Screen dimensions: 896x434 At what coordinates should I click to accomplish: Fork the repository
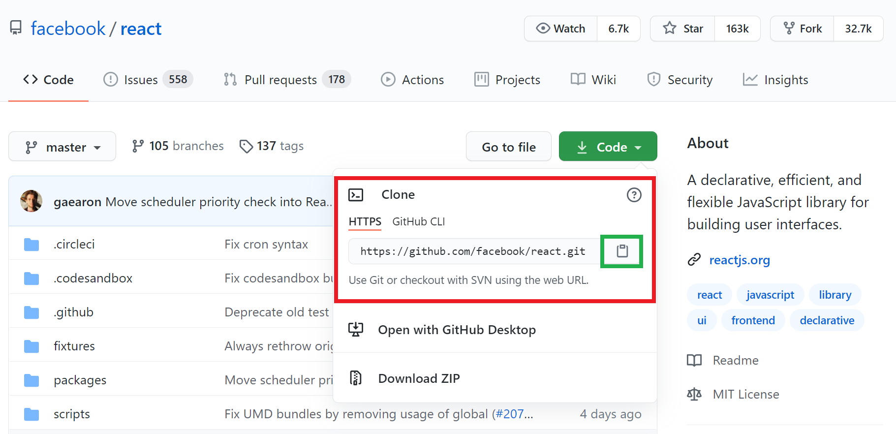(x=802, y=29)
